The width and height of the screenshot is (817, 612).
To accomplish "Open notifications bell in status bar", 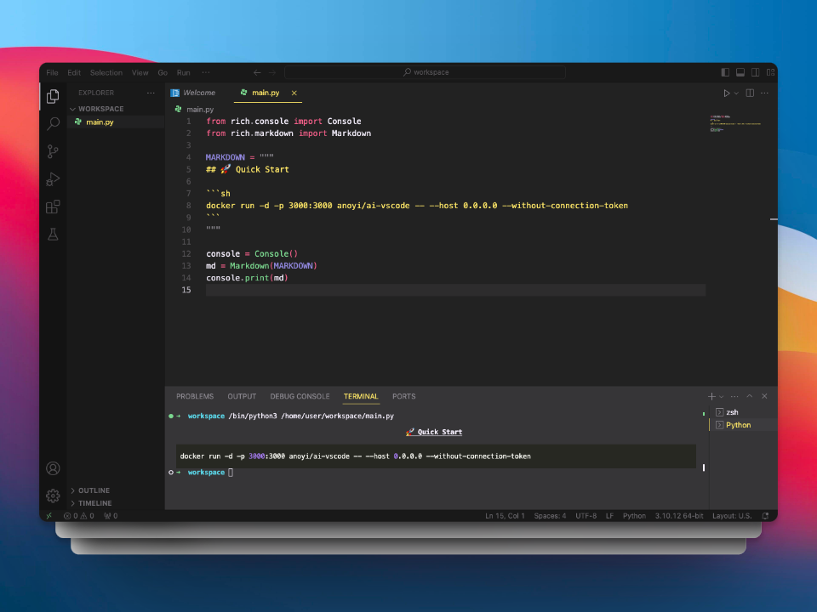I will [x=765, y=516].
